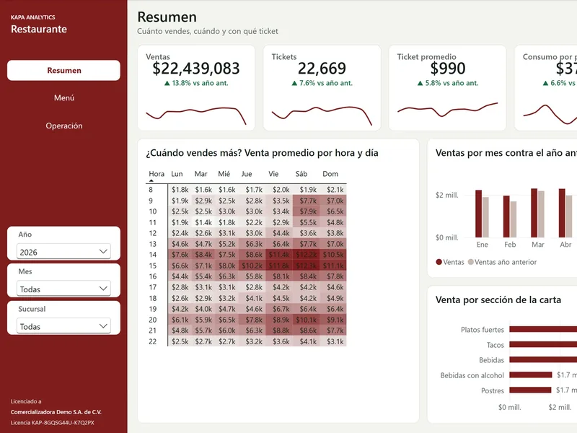The image size is (577, 433).
Task: Click the Vie column header
Action: (273, 174)
